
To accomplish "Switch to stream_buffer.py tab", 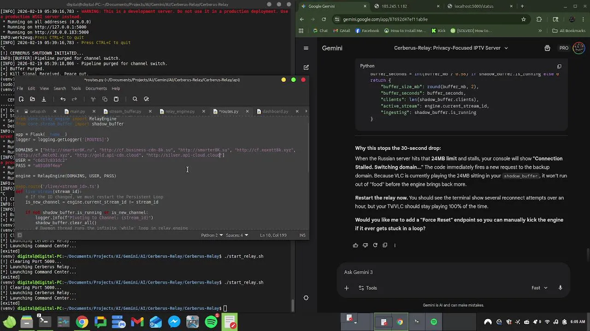I will 125,111.
